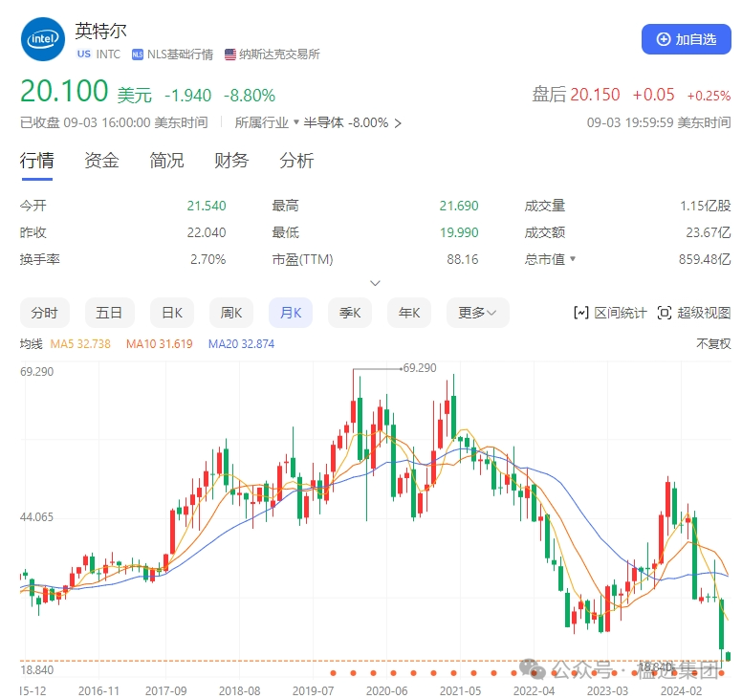Click the Intel logo icon
This screenshot has height=699, width=742.
click(43, 39)
